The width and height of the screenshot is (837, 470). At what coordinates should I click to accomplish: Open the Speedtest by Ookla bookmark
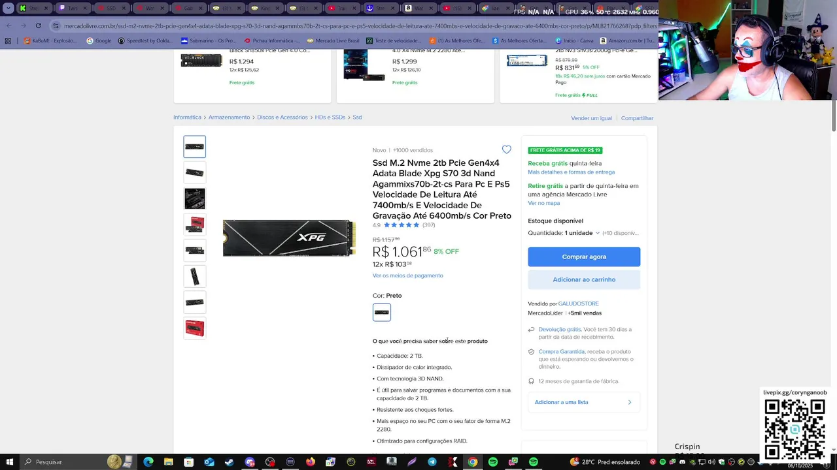[x=145, y=40]
